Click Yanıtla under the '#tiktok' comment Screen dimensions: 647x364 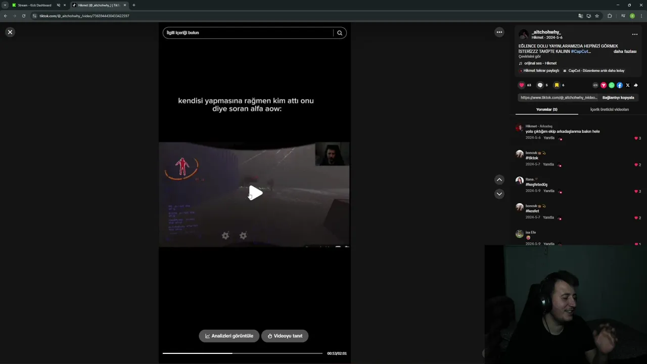[x=549, y=164]
